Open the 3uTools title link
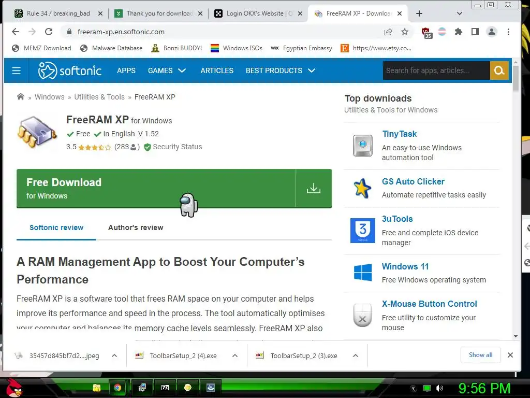Screen dimensions: 530x398 (397, 219)
